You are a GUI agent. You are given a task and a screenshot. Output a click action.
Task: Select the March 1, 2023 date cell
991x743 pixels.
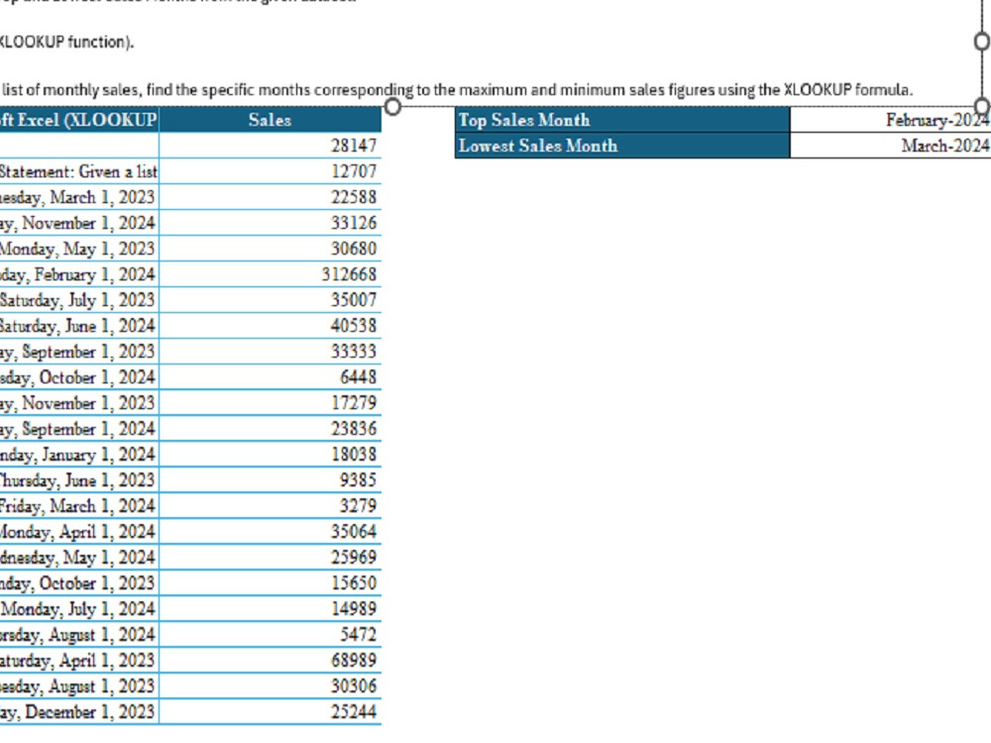(x=79, y=197)
